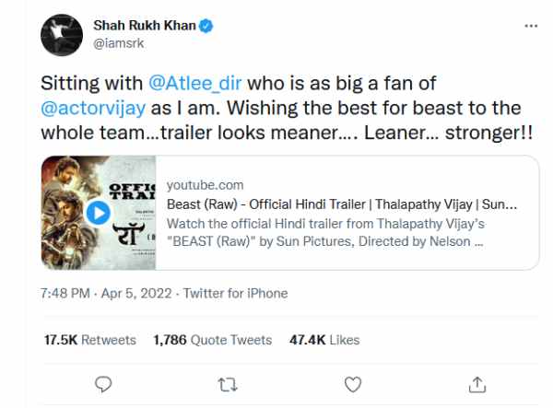Show the 47.4K Likes list
553x408 pixels.
[324, 340]
